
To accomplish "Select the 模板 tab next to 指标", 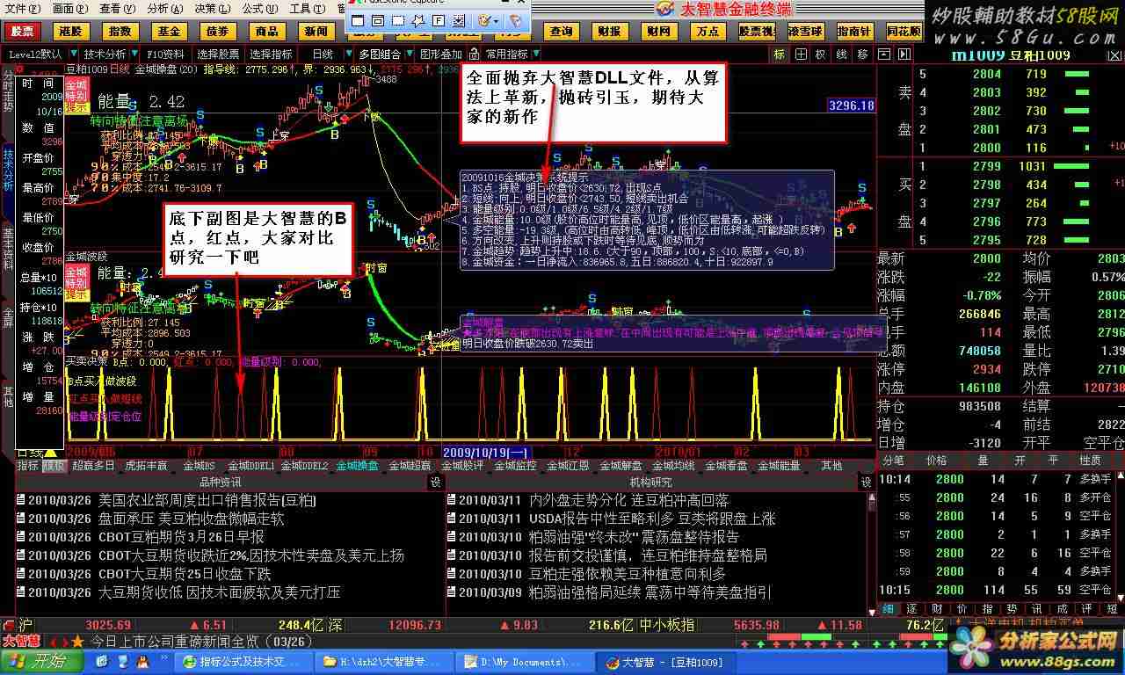I will click(54, 466).
